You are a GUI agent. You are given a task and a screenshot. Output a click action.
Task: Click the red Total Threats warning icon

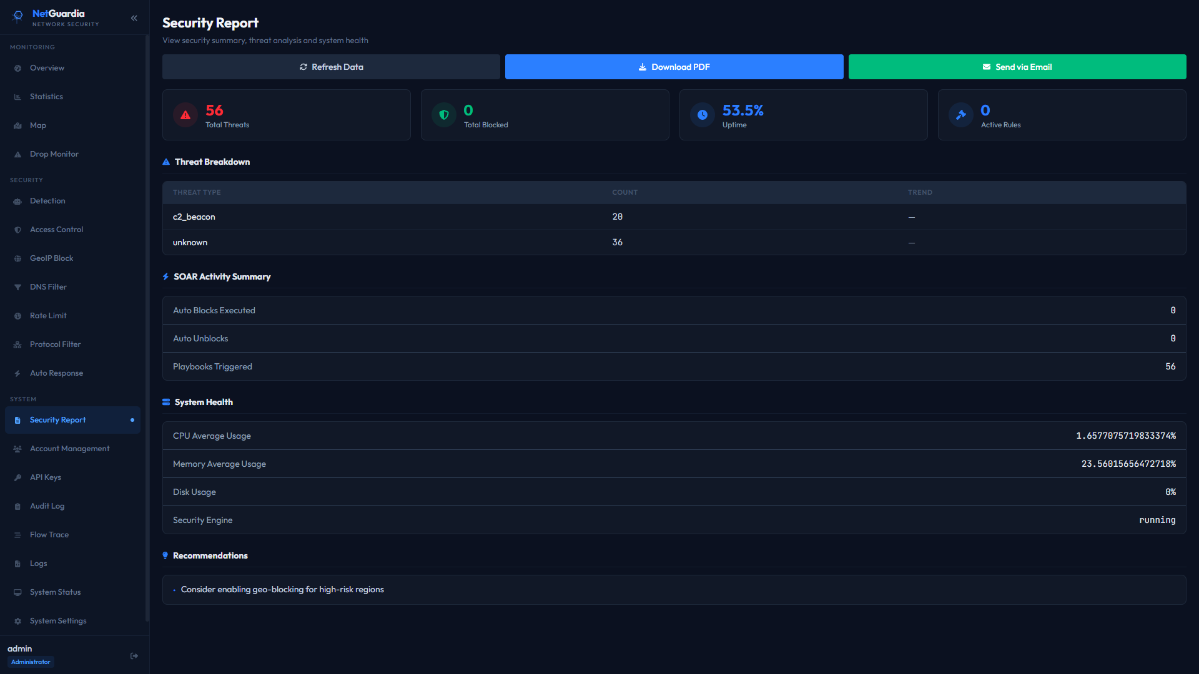point(185,115)
